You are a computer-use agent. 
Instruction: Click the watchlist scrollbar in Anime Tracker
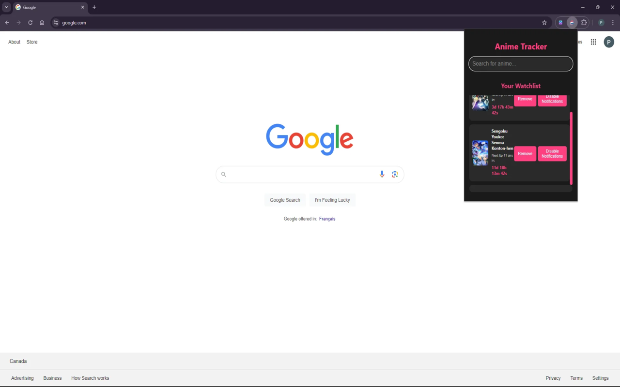pyautogui.click(x=572, y=148)
